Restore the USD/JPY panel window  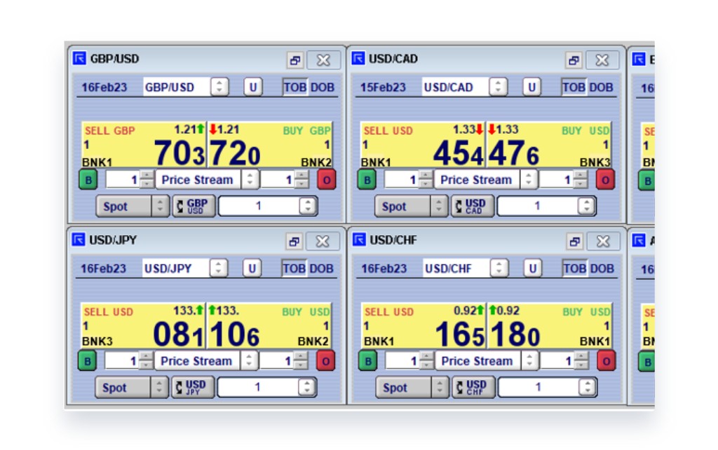click(x=294, y=241)
